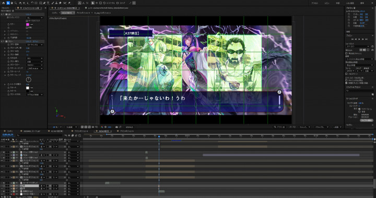Open the first composition tab in timeline
The height and width of the screenshot is (198, 376).
pyautogui.click(x=9, y=131)
